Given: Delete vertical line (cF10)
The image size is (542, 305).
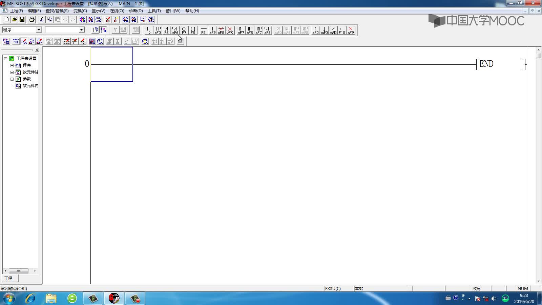Looking at the screenshot, I should point(230,30).
